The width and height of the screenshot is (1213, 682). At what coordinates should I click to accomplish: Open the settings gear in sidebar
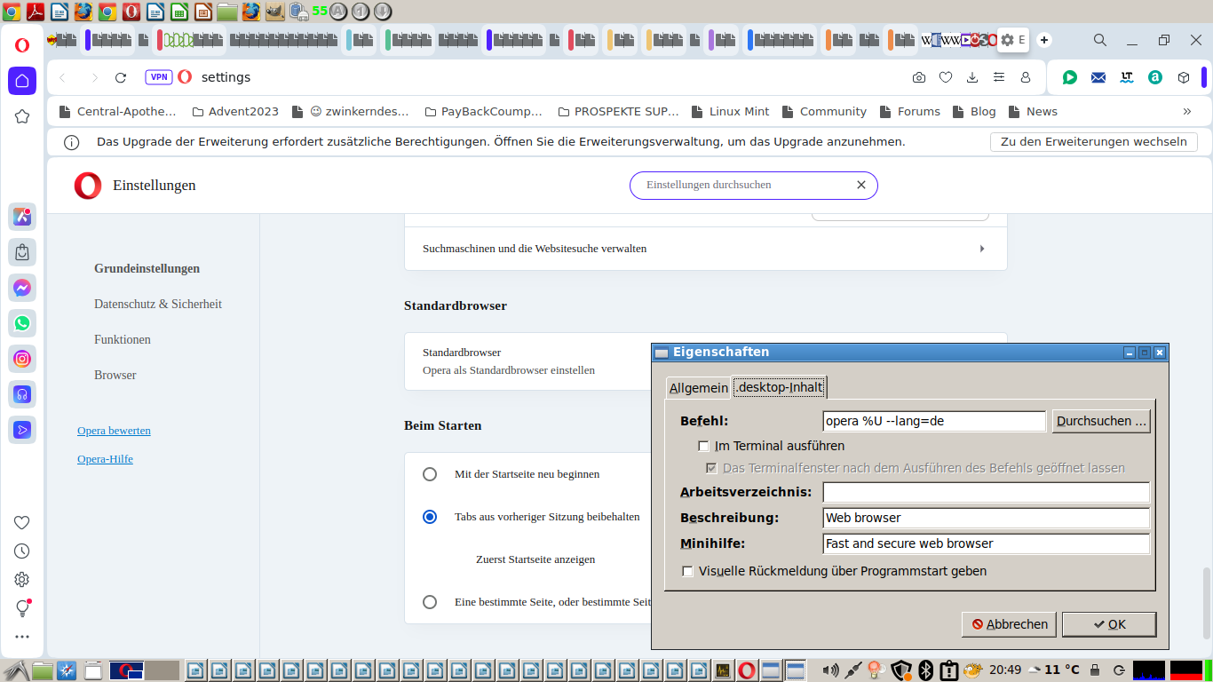click(22, 579)
